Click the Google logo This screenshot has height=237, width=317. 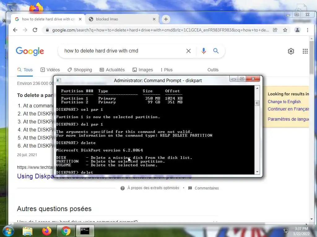pos(30,51)
